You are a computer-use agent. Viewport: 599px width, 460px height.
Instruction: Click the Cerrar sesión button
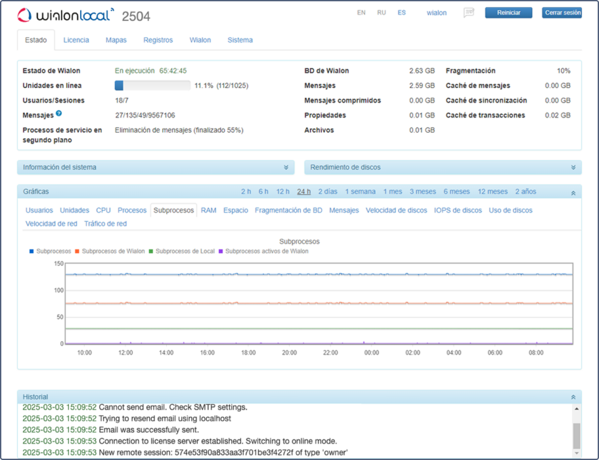pos(562,12)
